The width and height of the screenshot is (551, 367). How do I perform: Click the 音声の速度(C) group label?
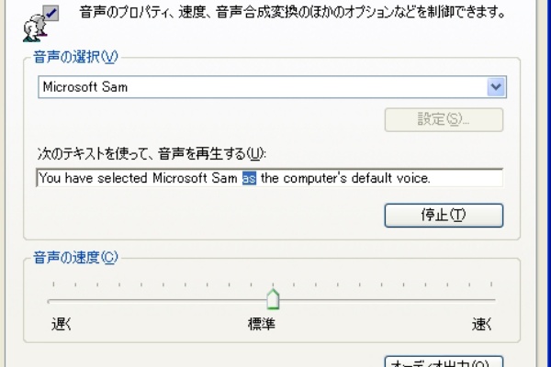click(x=75, y=258)
